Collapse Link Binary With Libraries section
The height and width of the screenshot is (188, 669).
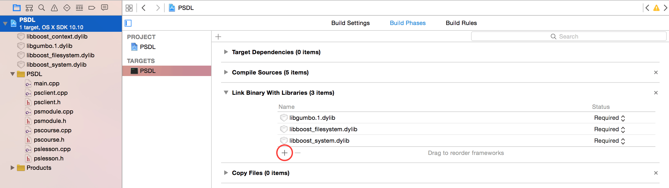click(226, 93)
